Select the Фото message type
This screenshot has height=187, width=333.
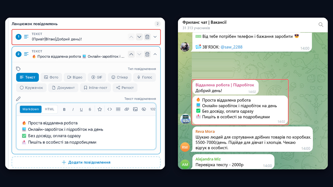[51, 77]
